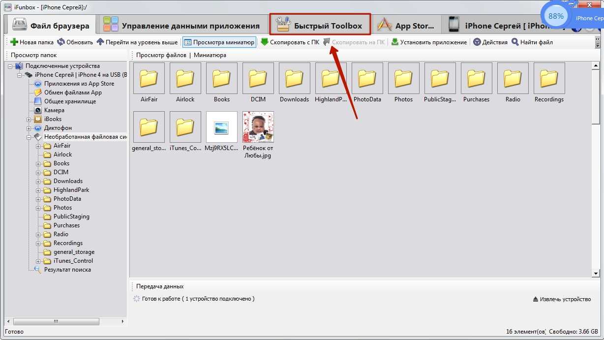The height and width of the screenshot is (340, 604).
Task: Click the Извлечь устройство button
Action: (x=562, y=299)
